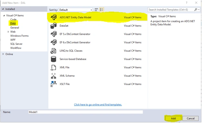Close the Add New Item dialog
Image resolution: width=202 pixels, height=123 pixels.
click(x=196, y=3)
